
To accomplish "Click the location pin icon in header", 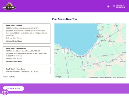I will [x=114, y=6].
